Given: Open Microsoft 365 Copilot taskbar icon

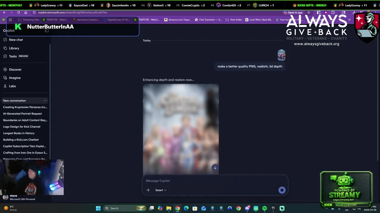Looking at the screenshot, I should pos(160,208).
